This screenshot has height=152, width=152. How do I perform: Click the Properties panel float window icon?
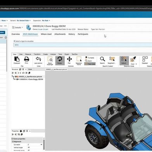pyautogui.click(x=24, y=131)
